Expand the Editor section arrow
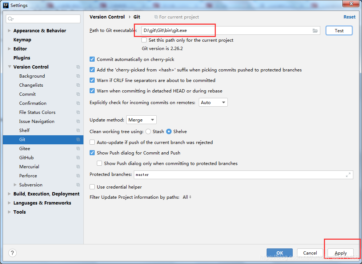362x264 pixels. (x=9, y=49)
